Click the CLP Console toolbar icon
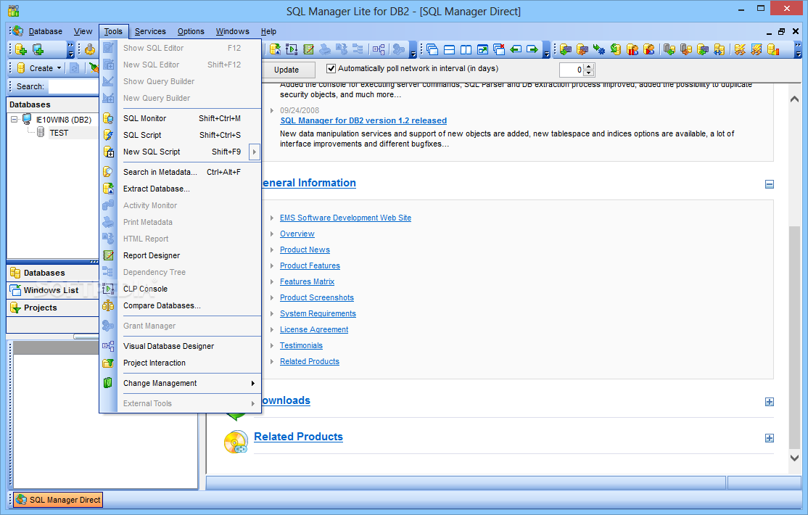The image size is (808, 515). coord(292,49)
